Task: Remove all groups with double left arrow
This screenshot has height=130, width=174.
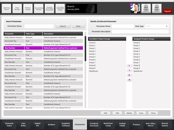Action: tap(129, 80)
